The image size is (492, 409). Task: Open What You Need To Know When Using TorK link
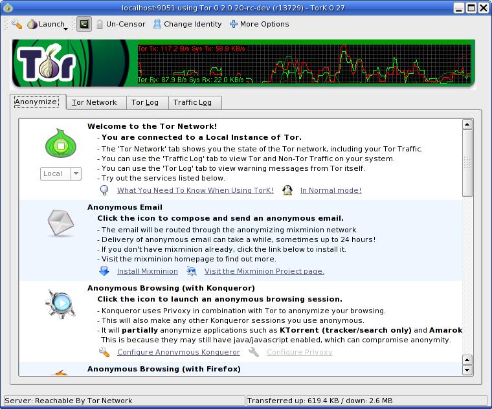pos(195,190)
